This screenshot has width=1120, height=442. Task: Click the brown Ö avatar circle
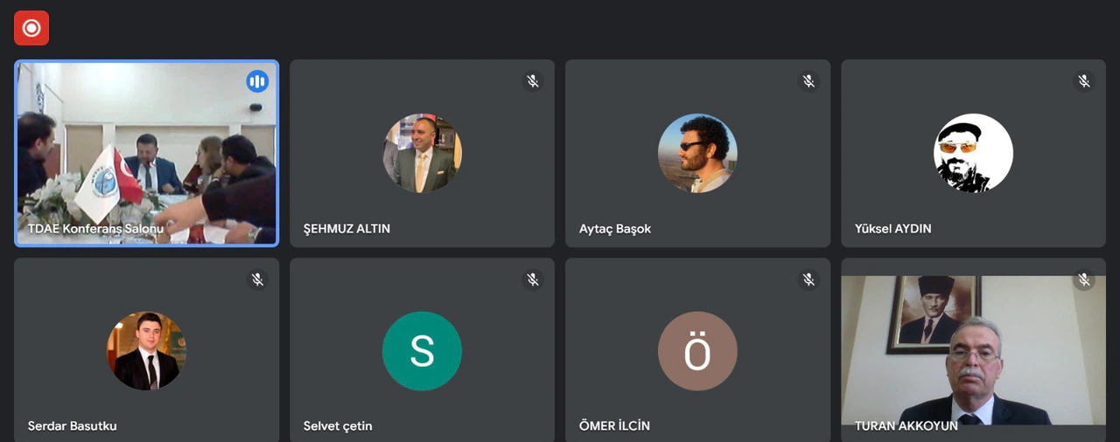tap(697, 351)
